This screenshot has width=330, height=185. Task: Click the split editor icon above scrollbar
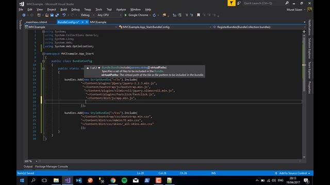pos(304,31)
